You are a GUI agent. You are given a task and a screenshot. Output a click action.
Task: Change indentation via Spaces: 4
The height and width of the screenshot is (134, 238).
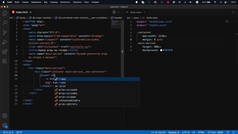click(174, 133)
